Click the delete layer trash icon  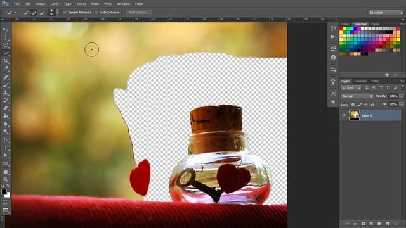coord(395,224)
